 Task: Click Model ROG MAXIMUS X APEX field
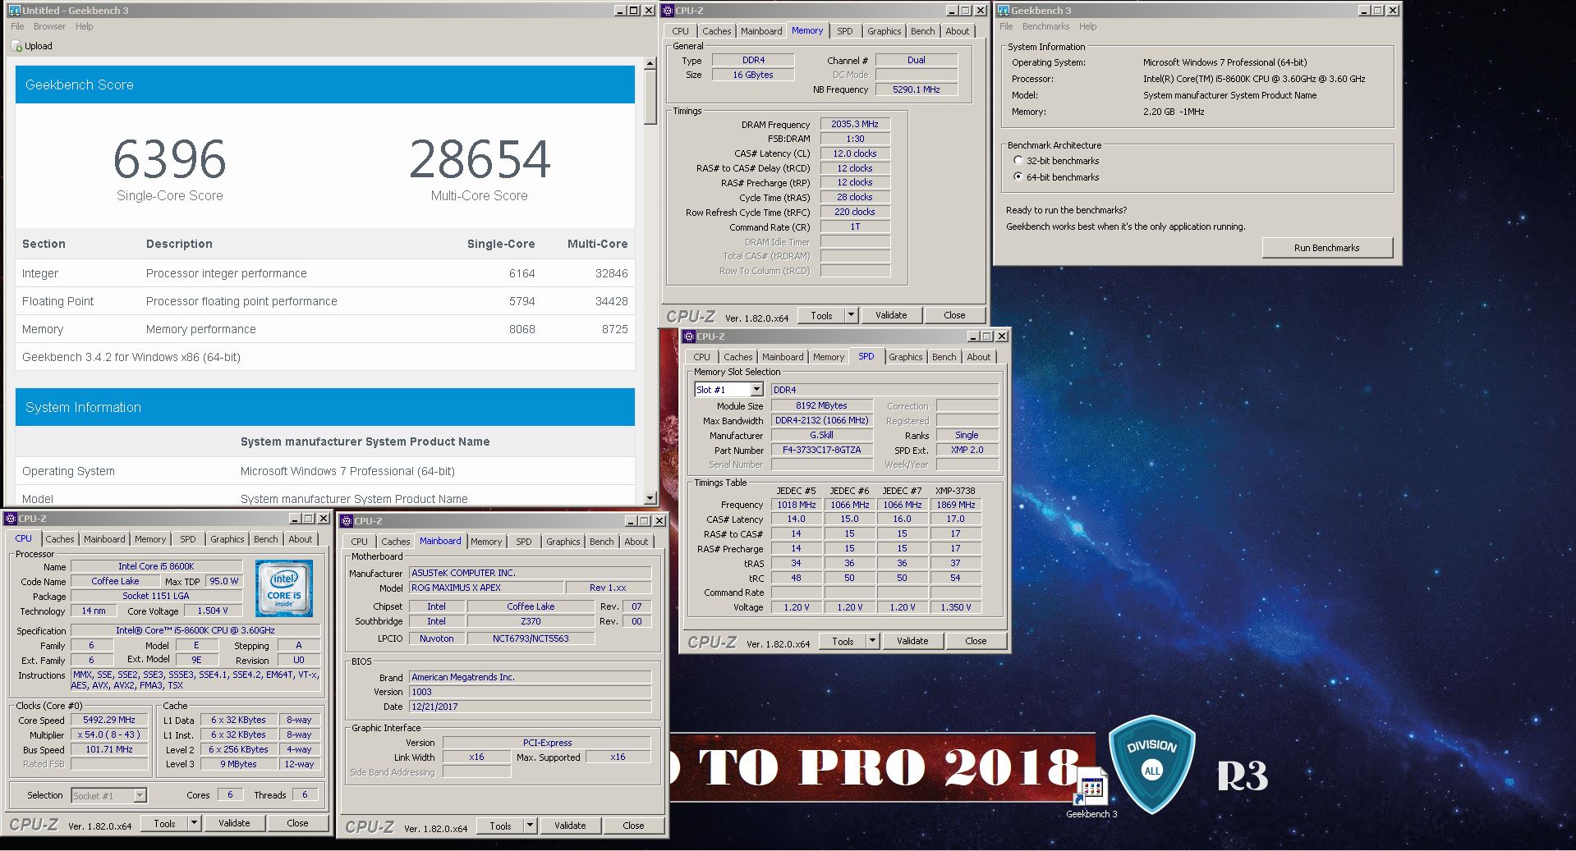click(x=486, y=588)
